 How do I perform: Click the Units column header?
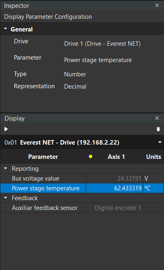pyautogui.click(x=153, y=157)
